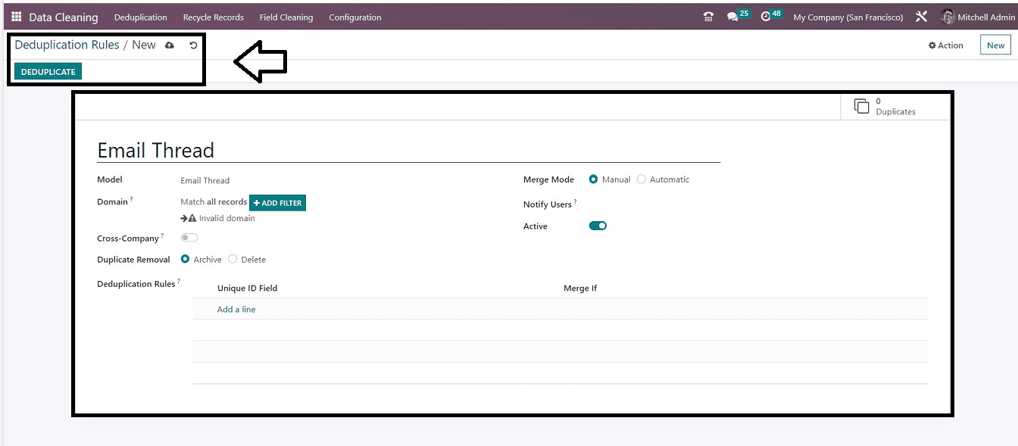Go back via Deduplication Rules breadcrumb

coord(67,45)
